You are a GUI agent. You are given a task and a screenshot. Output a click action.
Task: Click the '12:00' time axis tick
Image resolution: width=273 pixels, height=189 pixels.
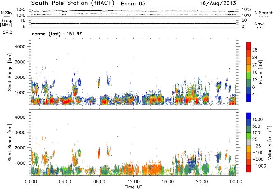point(133,182)
